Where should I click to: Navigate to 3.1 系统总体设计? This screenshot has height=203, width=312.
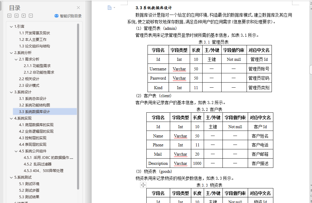tap(33, 98)
